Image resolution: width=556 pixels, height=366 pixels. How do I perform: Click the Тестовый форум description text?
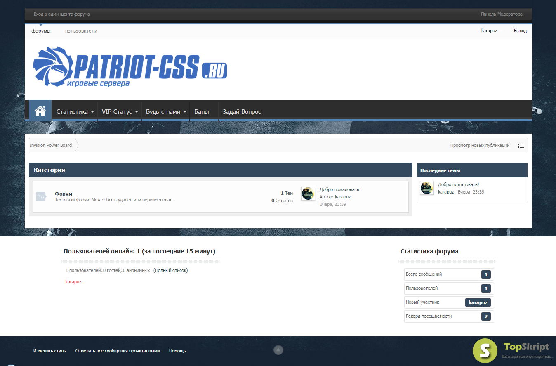click(x=114, y=200)
